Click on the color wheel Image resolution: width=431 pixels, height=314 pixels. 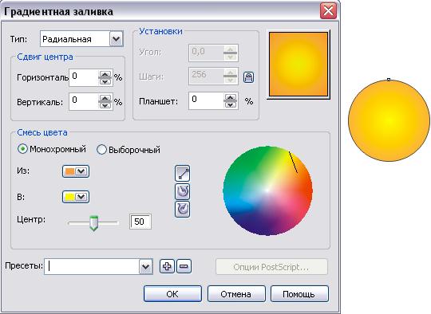coord(267,190)
